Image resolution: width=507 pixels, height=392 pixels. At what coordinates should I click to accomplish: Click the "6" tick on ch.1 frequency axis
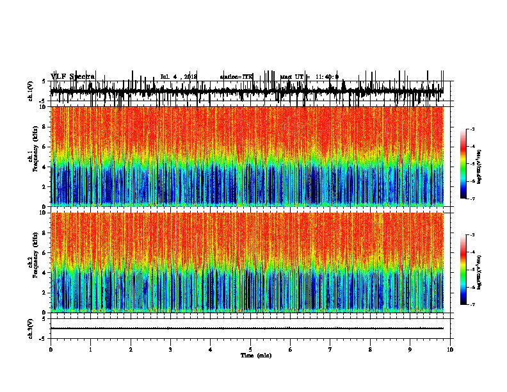pyautogui.click(x=45, y=147)
